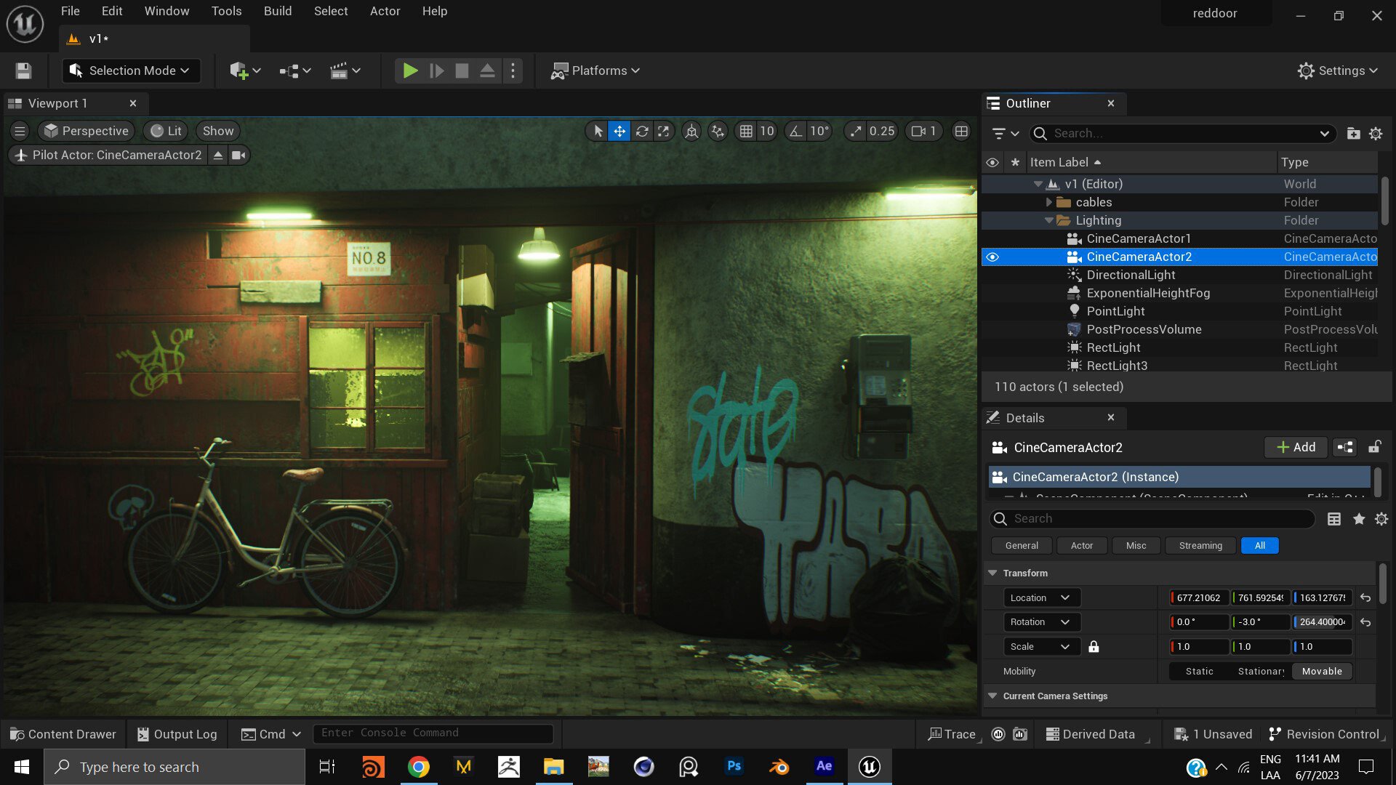Click the Save current level icon
This screenshot has width=1396, height=785.
[23, 71]
